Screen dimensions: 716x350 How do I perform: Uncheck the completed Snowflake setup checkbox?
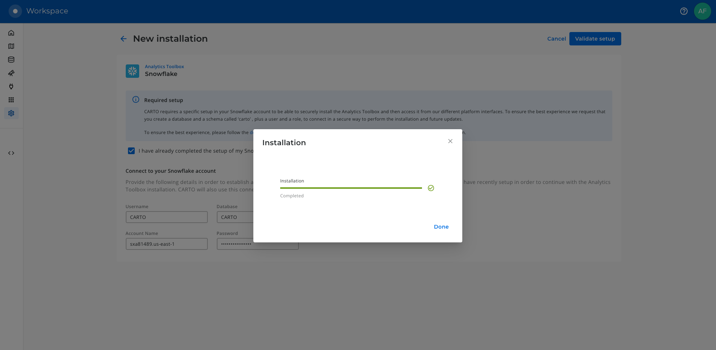tap(131, 151)
